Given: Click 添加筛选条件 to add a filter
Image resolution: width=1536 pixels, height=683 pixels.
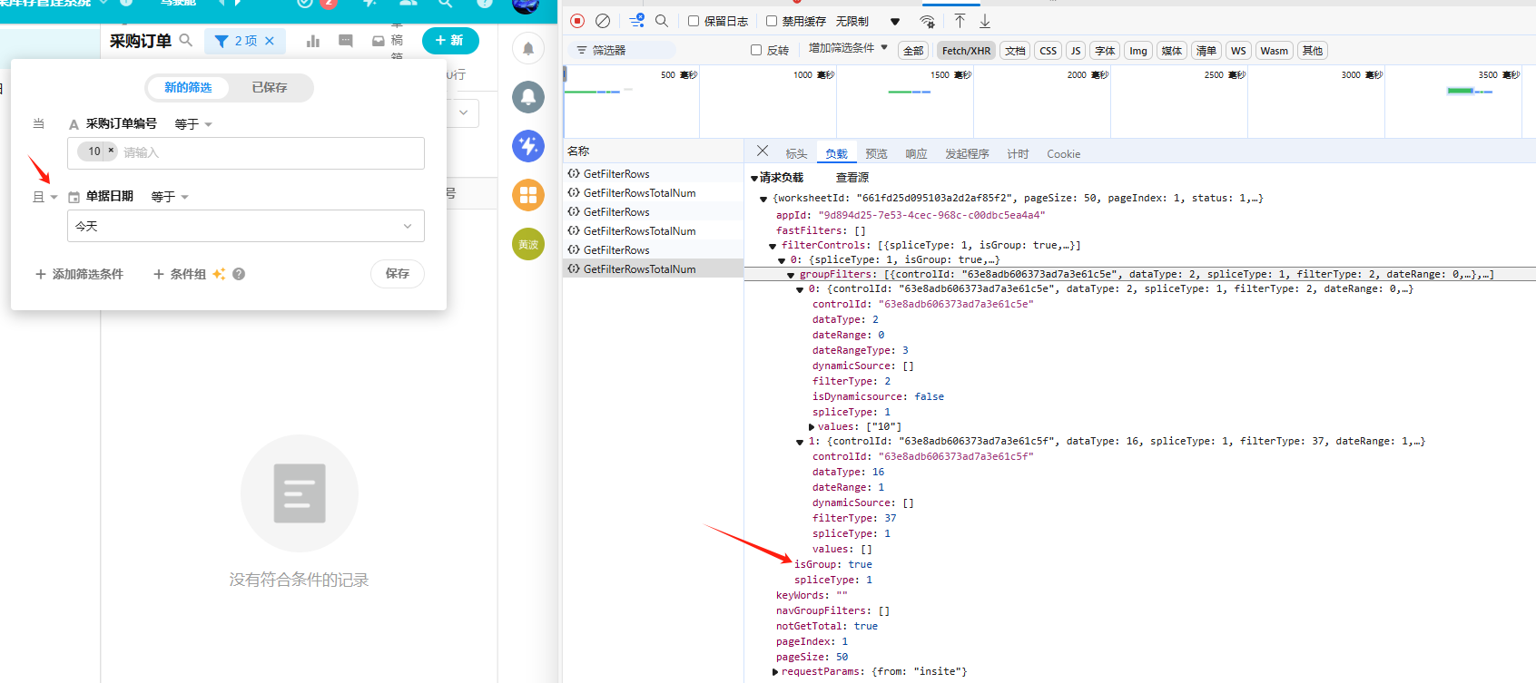Looking at the screenshot, I should (x=79, y=274).
